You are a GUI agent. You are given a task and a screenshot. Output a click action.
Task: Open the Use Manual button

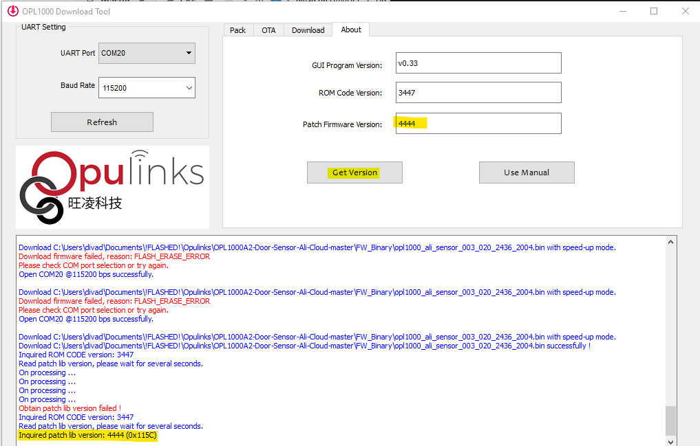coord(527,172)
